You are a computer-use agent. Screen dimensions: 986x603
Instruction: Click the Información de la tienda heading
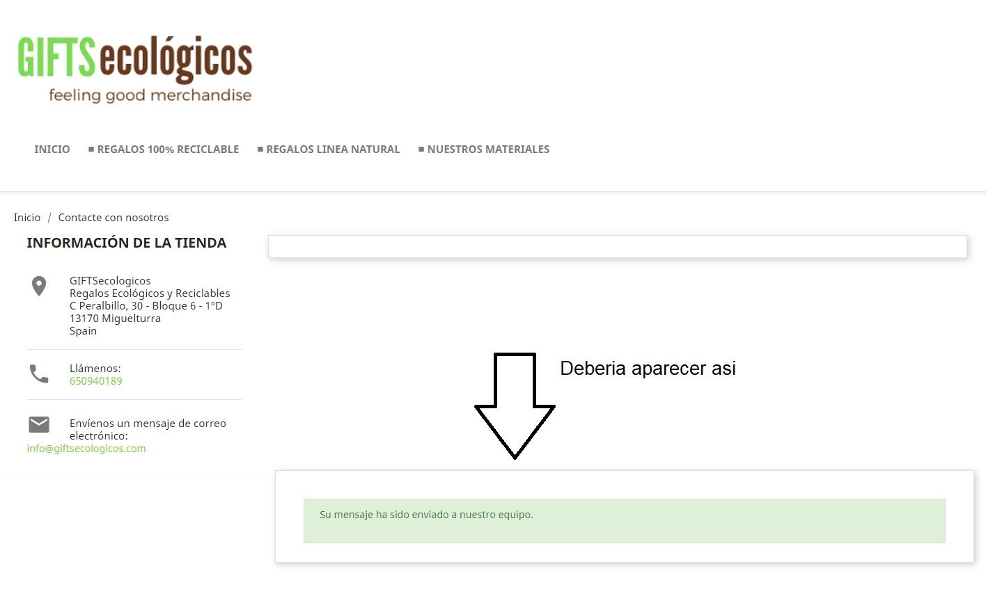(127, 243)
